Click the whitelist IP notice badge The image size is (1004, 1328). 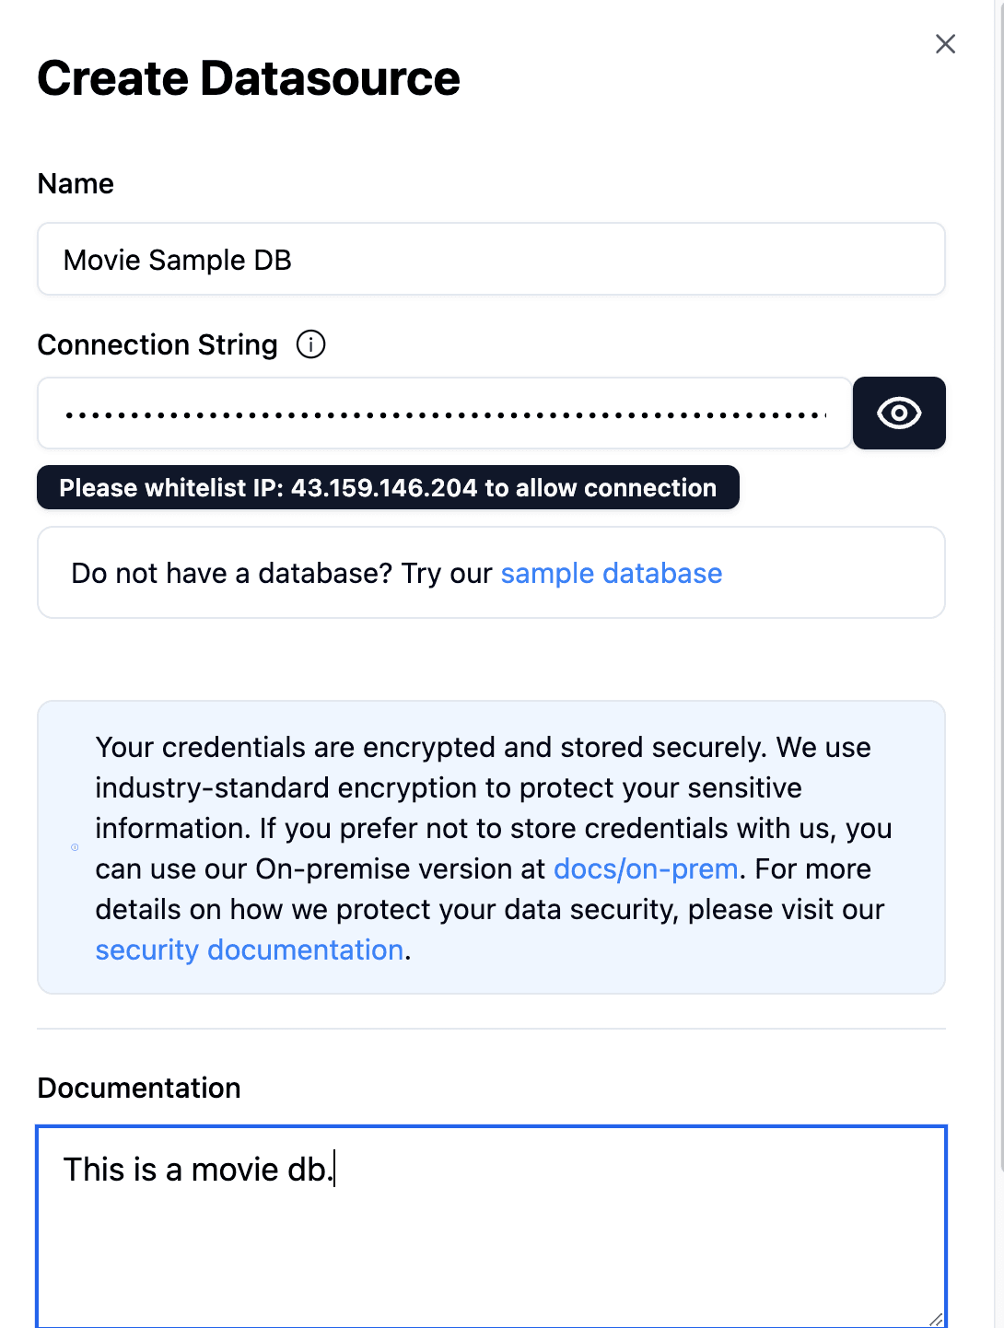click(388, 488)
